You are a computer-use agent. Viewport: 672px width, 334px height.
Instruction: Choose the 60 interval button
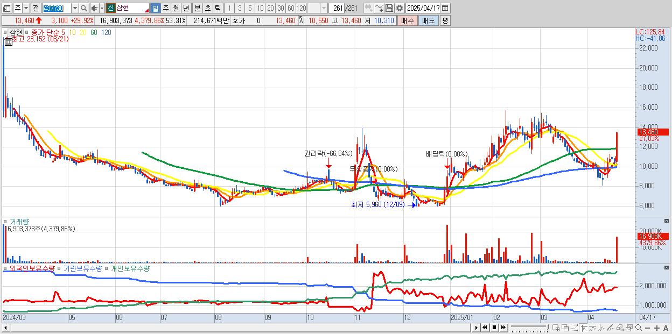[291, 8]
